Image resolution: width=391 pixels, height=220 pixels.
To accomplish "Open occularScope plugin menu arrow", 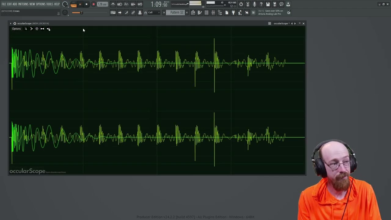I will [x=11, y=24].
